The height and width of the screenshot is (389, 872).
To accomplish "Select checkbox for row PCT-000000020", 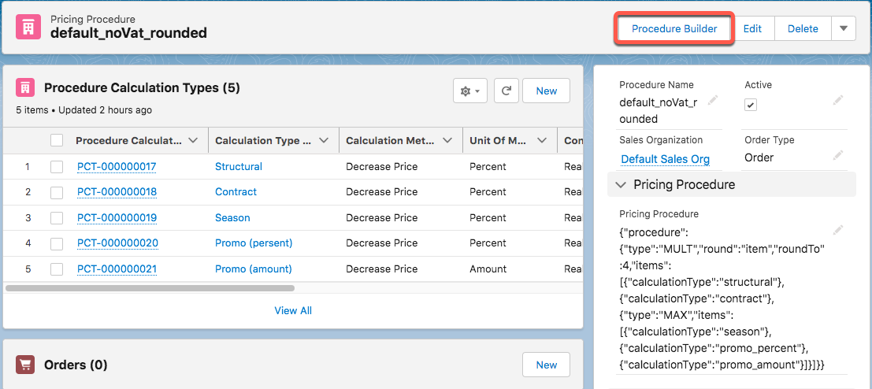I will point(57,243).
